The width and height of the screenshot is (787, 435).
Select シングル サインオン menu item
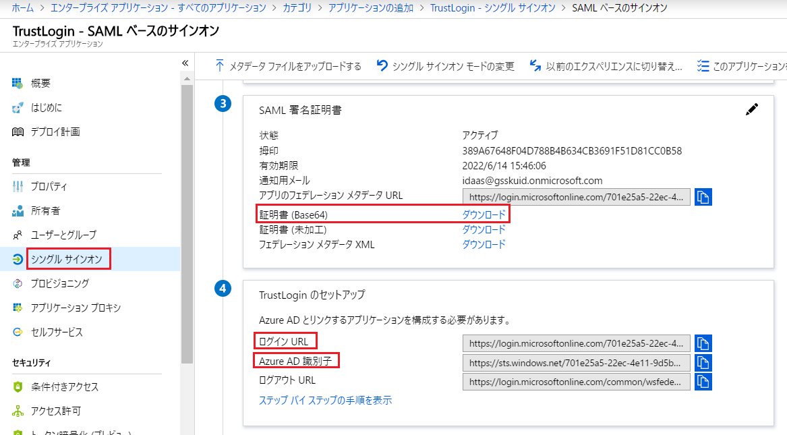pyautogui.click(x=66, y=260)
